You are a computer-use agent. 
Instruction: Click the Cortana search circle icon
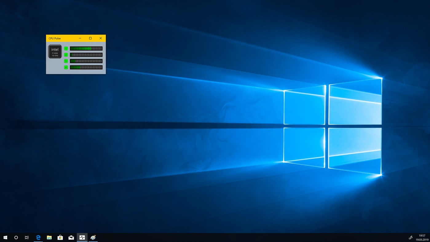[x=16, y=237]
